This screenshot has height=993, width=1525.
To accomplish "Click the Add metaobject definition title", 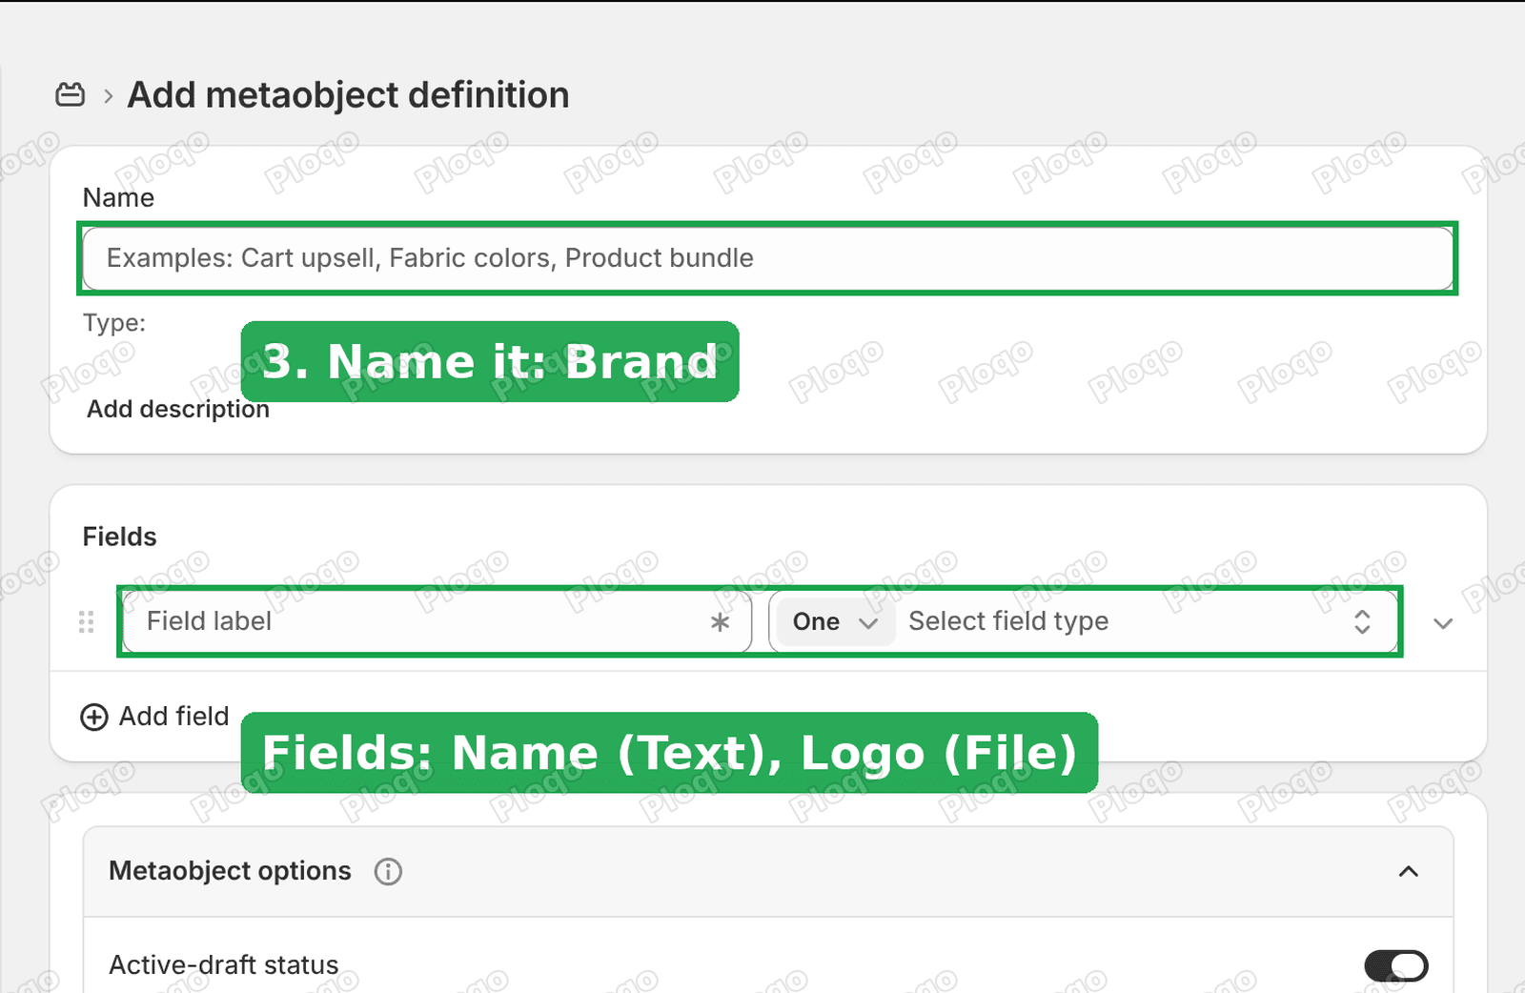I will click(349, 95).
